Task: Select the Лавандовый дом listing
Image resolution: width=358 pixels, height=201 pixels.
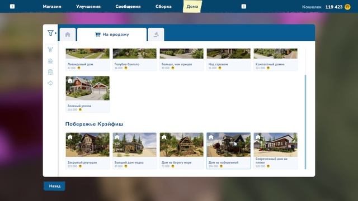Action: (87, 60)
